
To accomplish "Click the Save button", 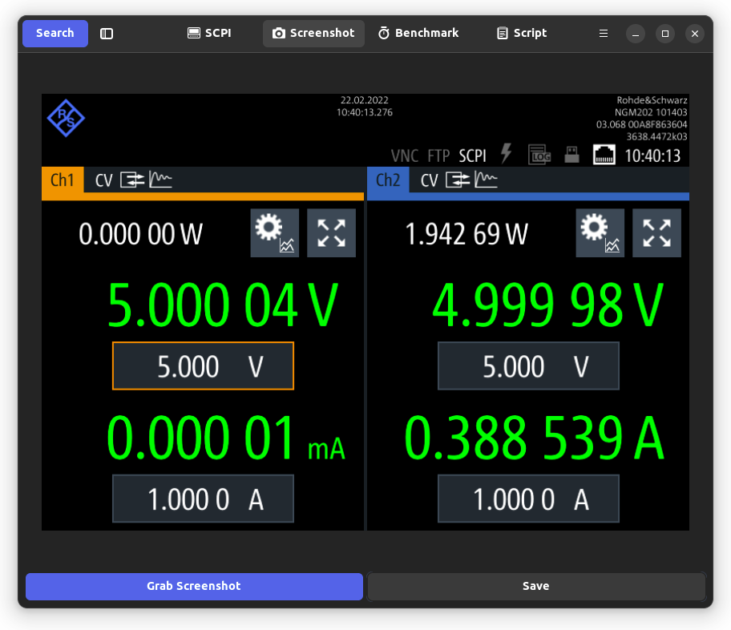I will click(536, 586).
